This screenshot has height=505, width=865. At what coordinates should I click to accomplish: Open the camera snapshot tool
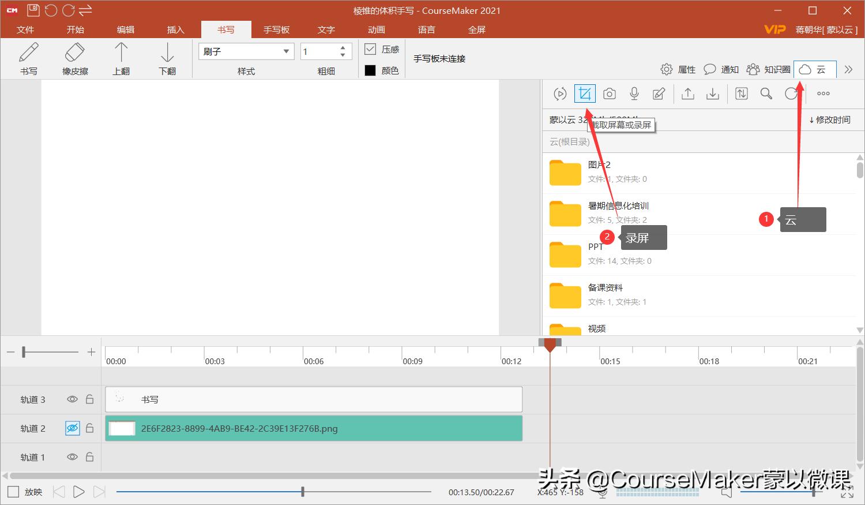(609, 93)
